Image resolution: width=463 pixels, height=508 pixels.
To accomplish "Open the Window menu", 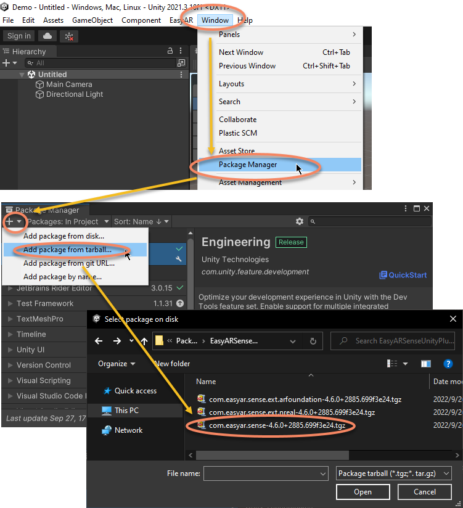I will 215,20.
